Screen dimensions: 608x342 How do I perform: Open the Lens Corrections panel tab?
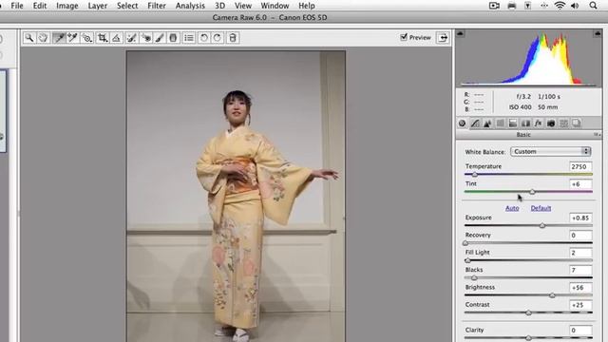(x=525, y=123)
